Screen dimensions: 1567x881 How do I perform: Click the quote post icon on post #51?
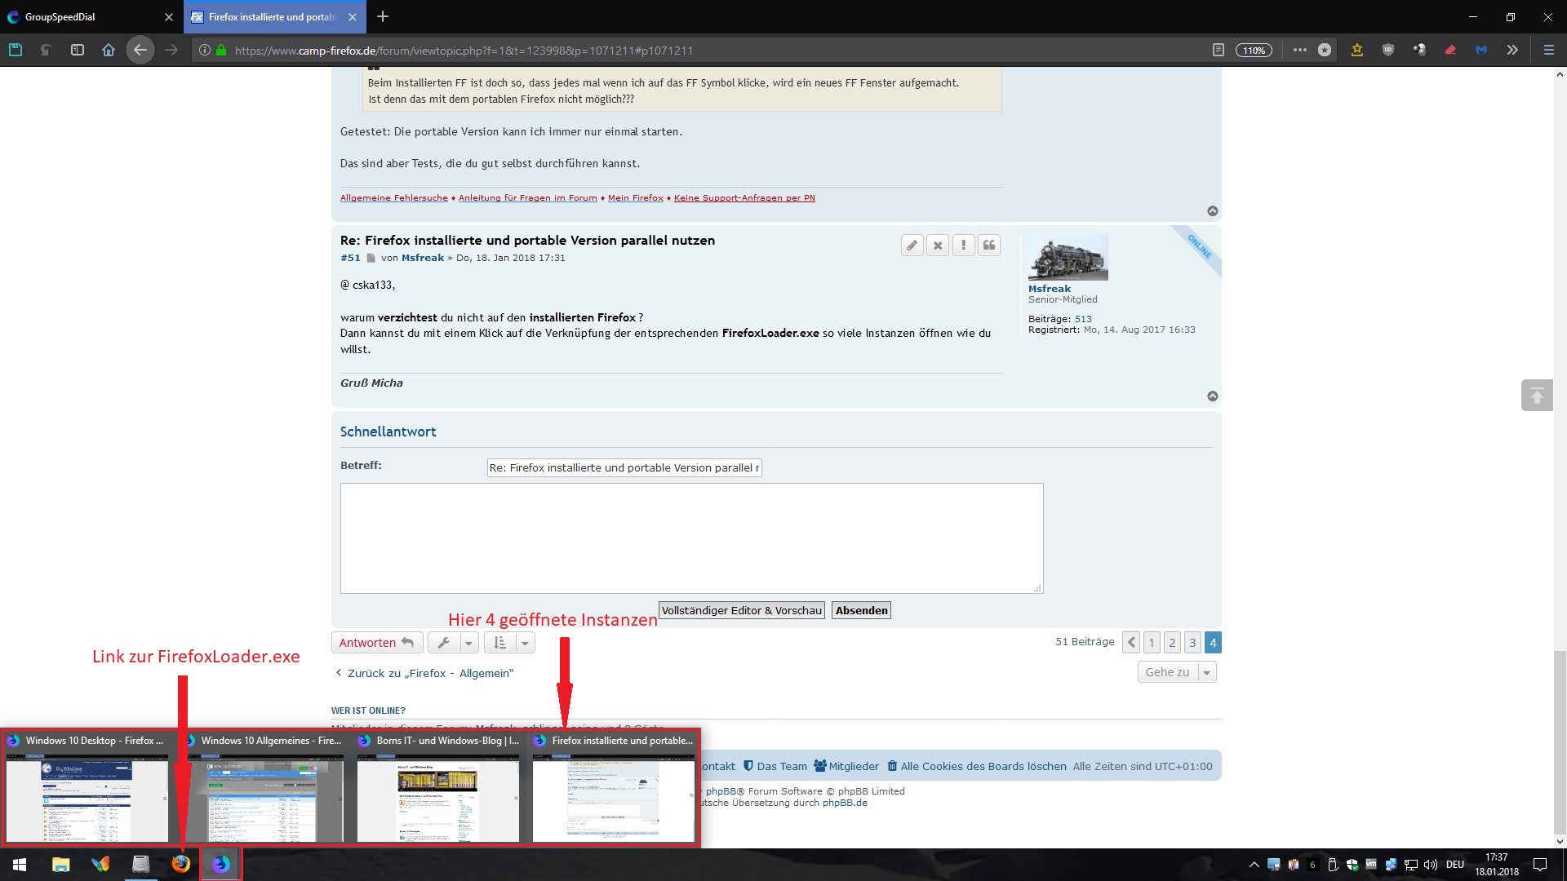click(x=988, y=245)
